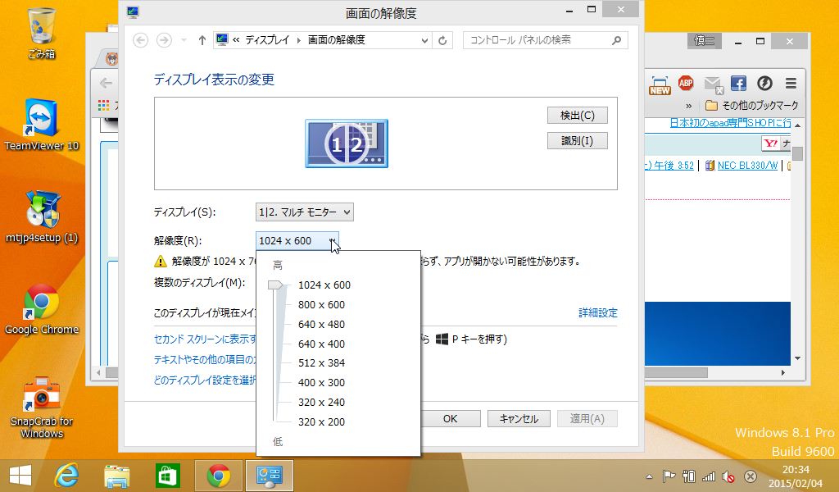The height and width of the screenshot is (492, 839).
Task: Select 800 x 600 resolution option
Action: click(x=321, y=305)
